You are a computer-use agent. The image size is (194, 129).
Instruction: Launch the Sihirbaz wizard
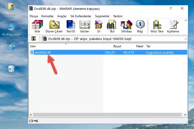(126, 26)
